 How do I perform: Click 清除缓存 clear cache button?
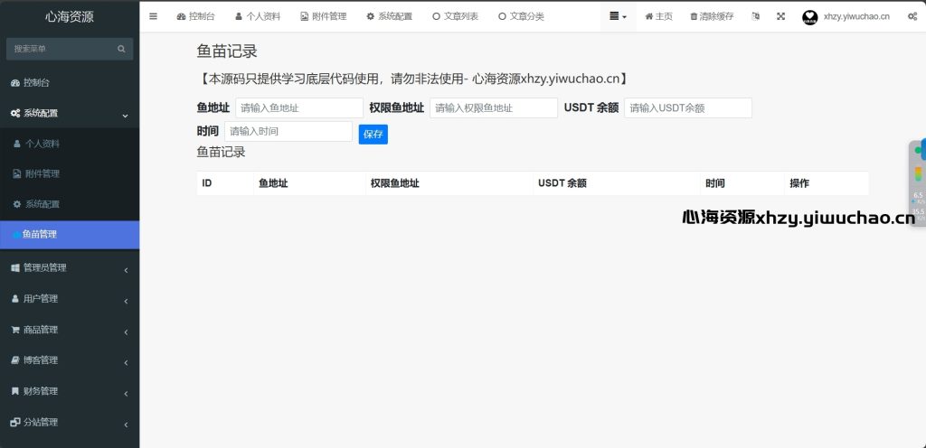coord(712,16)
